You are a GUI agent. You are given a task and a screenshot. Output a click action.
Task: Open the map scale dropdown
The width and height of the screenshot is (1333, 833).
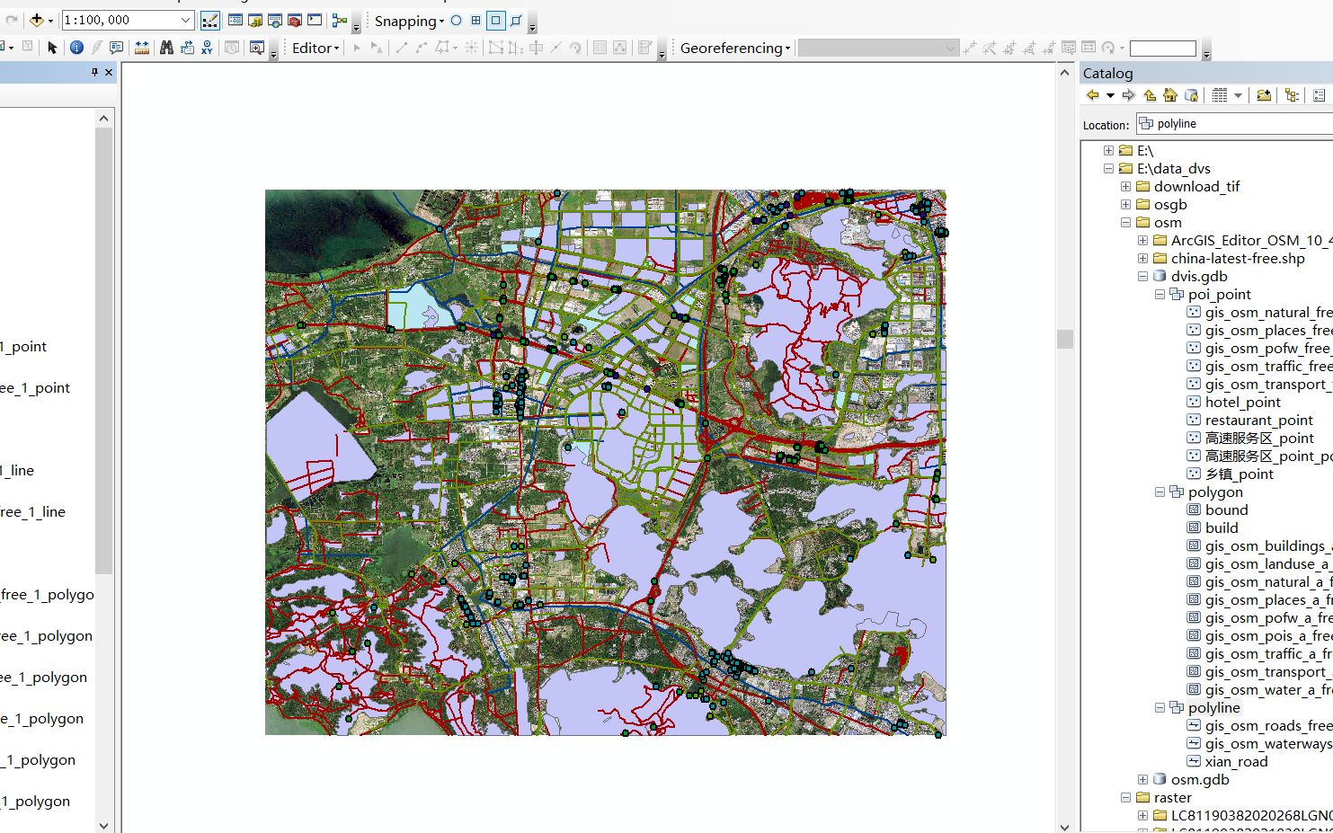tap(185, 20)
